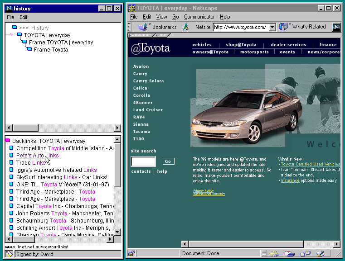Select Frame TOYOTA | everyday tree node

pos(61,43)
